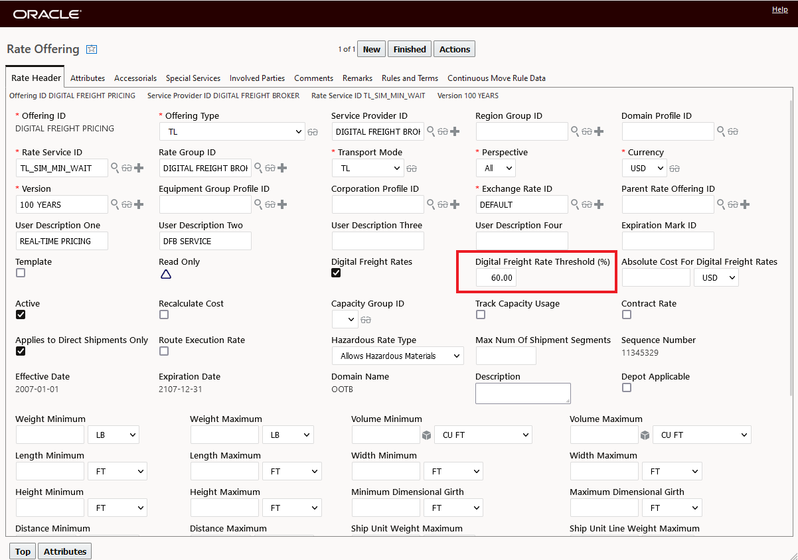Click the volume cube icon for Volume Minimum
This screenshot has width=798, height=560.
427,435
